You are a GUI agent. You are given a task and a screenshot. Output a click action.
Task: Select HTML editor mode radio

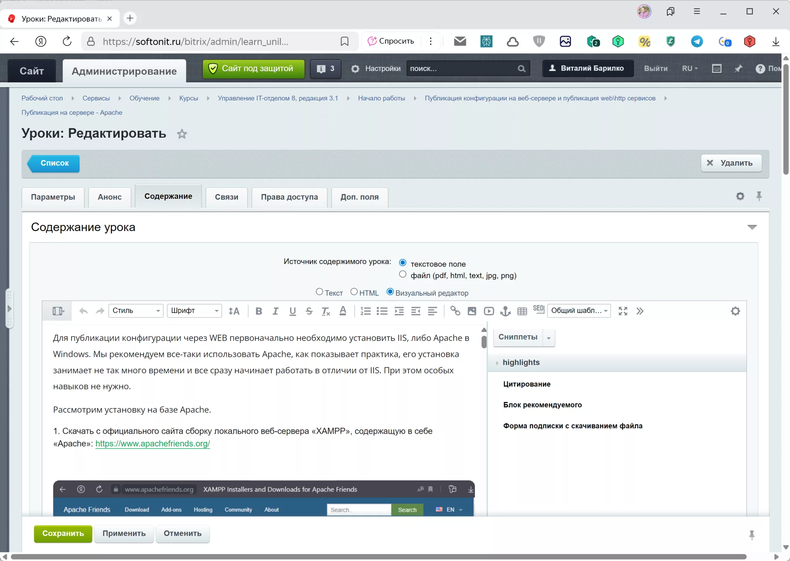[x=354, y=292]
